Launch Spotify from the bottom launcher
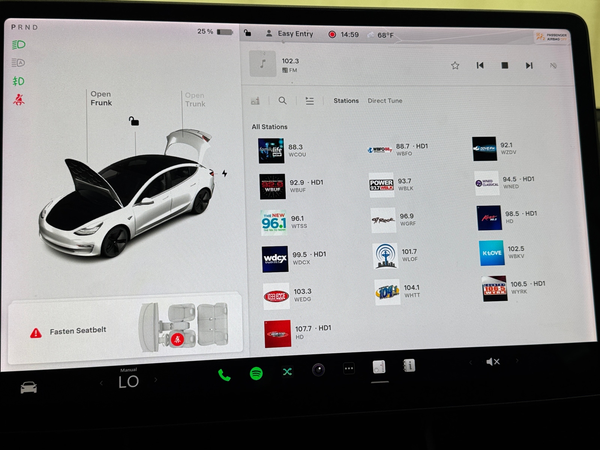This screenshot has height=450, width=600. pyautogui.click(x=257, y=373)
